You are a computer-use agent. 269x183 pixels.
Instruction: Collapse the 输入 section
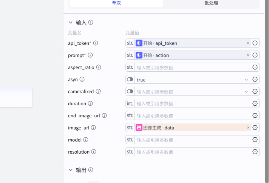(x=71, y=23)
